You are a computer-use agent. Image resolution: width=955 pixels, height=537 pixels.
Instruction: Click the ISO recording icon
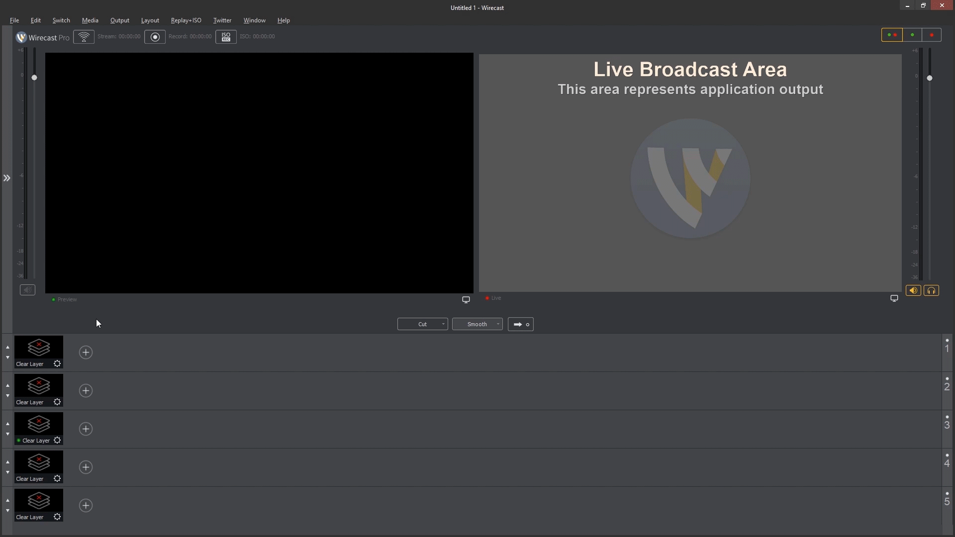tap(226, 37)
